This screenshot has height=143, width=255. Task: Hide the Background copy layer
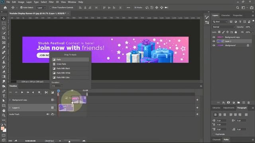tap(214, 37)
